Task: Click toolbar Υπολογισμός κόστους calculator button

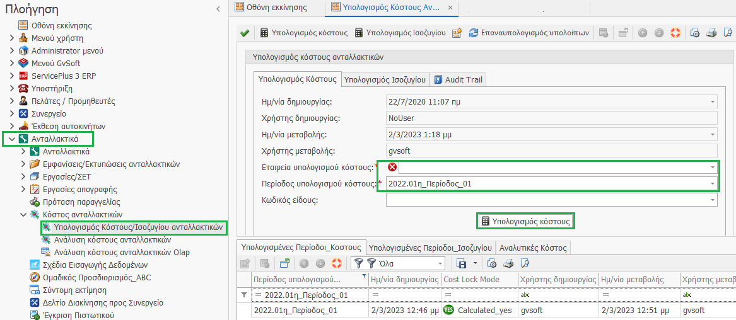Action: [304, 33]
